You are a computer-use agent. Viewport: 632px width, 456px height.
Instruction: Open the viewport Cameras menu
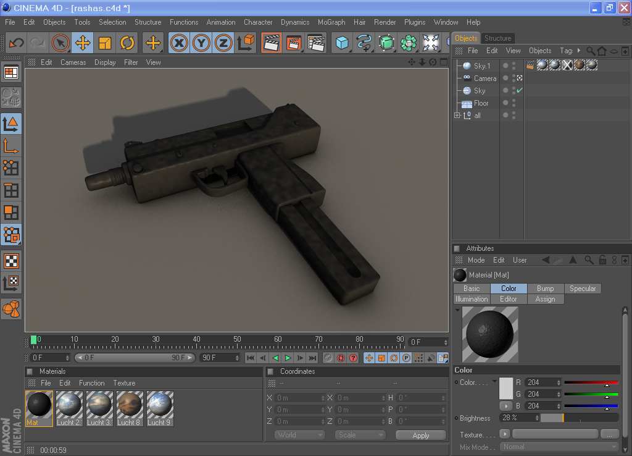73,62
